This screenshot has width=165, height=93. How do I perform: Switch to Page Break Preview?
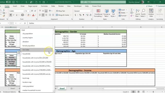[x=144, y=92]
